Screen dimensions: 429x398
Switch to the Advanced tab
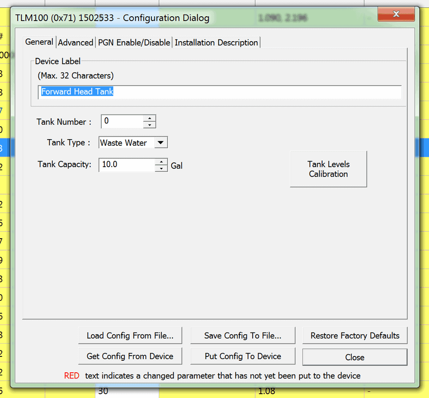pyautogui.click(x=76, y=42)
